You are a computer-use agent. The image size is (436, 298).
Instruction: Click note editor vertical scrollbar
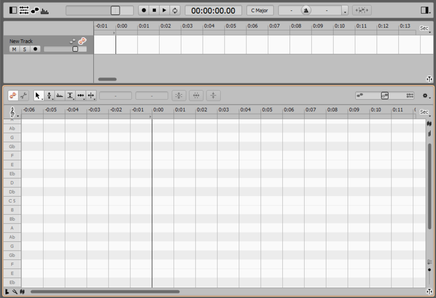(429, 186)
